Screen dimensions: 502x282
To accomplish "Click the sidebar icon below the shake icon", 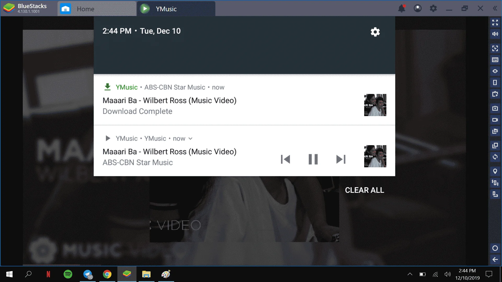I will [495, 194].
